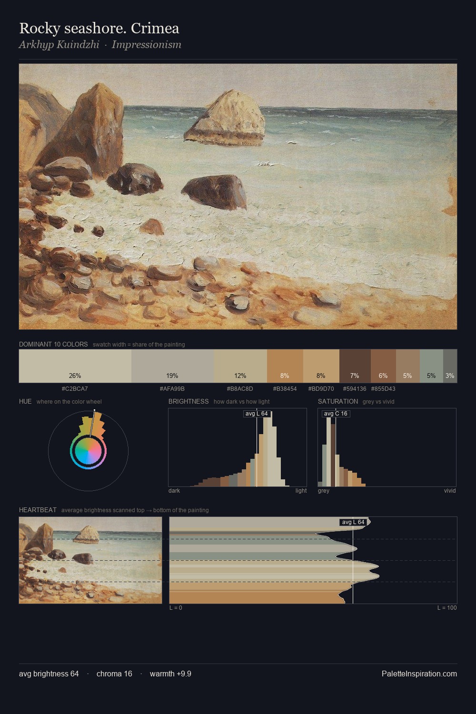Click the 'L = 0' axis label

[176, 608]
